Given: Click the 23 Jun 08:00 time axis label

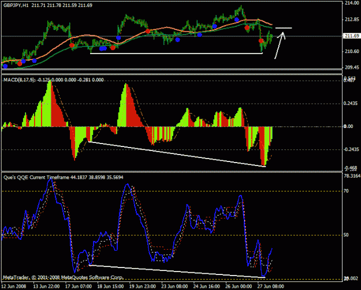Looking at the screenshot, I should [174, 287].
